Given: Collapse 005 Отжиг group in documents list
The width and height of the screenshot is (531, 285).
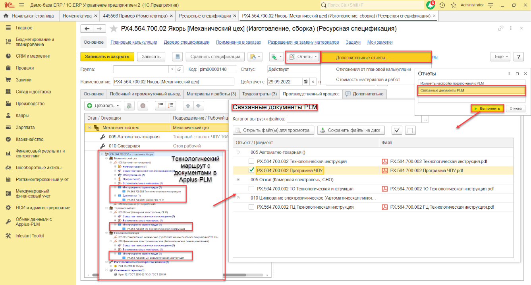Looking at the screenshot, I should pyautogui.click(x=238, y=180).
